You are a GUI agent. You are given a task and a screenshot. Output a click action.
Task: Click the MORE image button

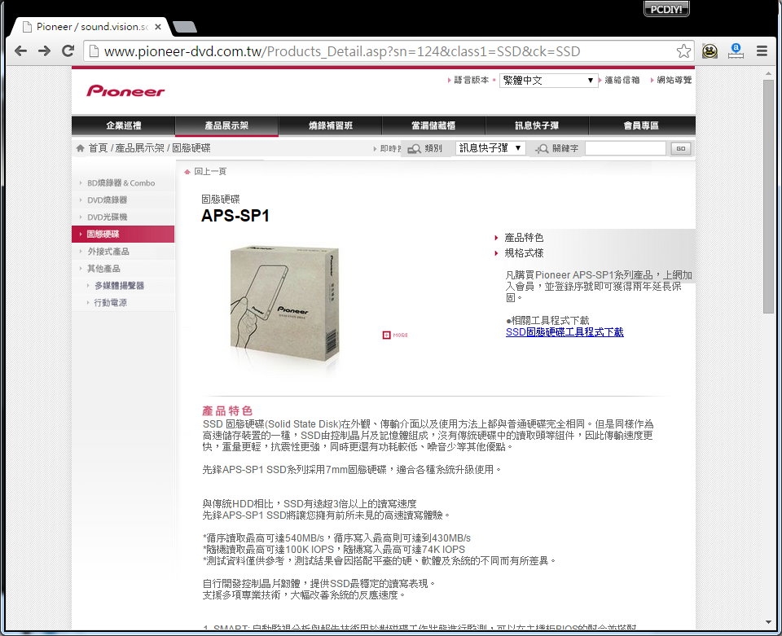[x=395, y=335]
